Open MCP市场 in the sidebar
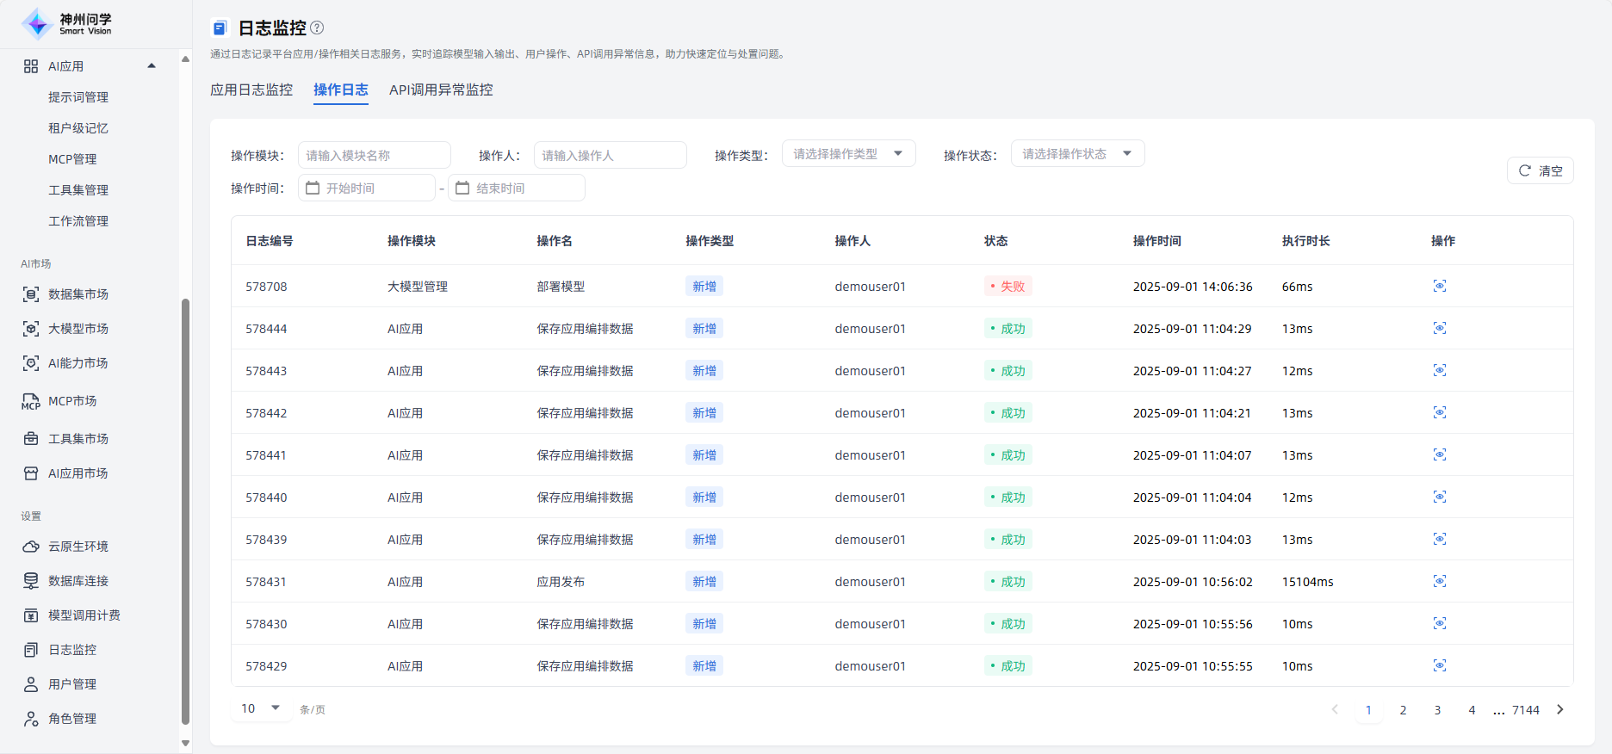The width and height of the screenshot is (1612, 754). [x=72, y=401]
